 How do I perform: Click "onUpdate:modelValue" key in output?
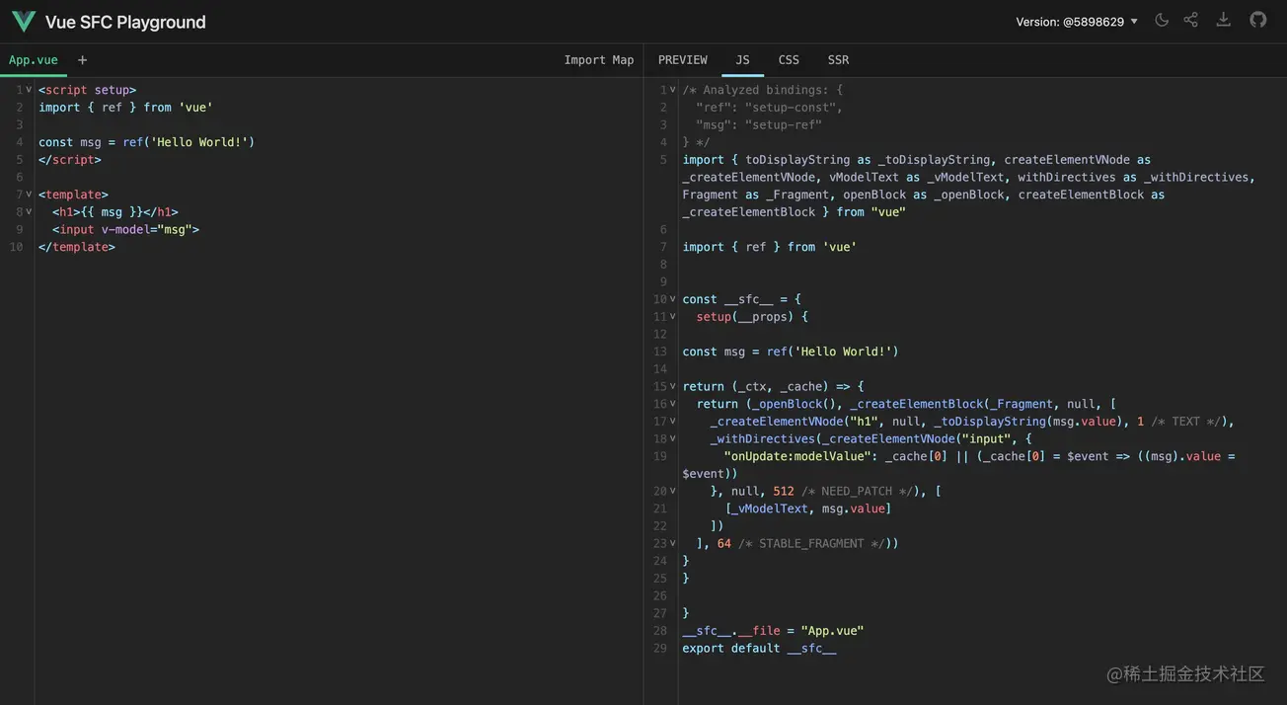pos(797,456)
